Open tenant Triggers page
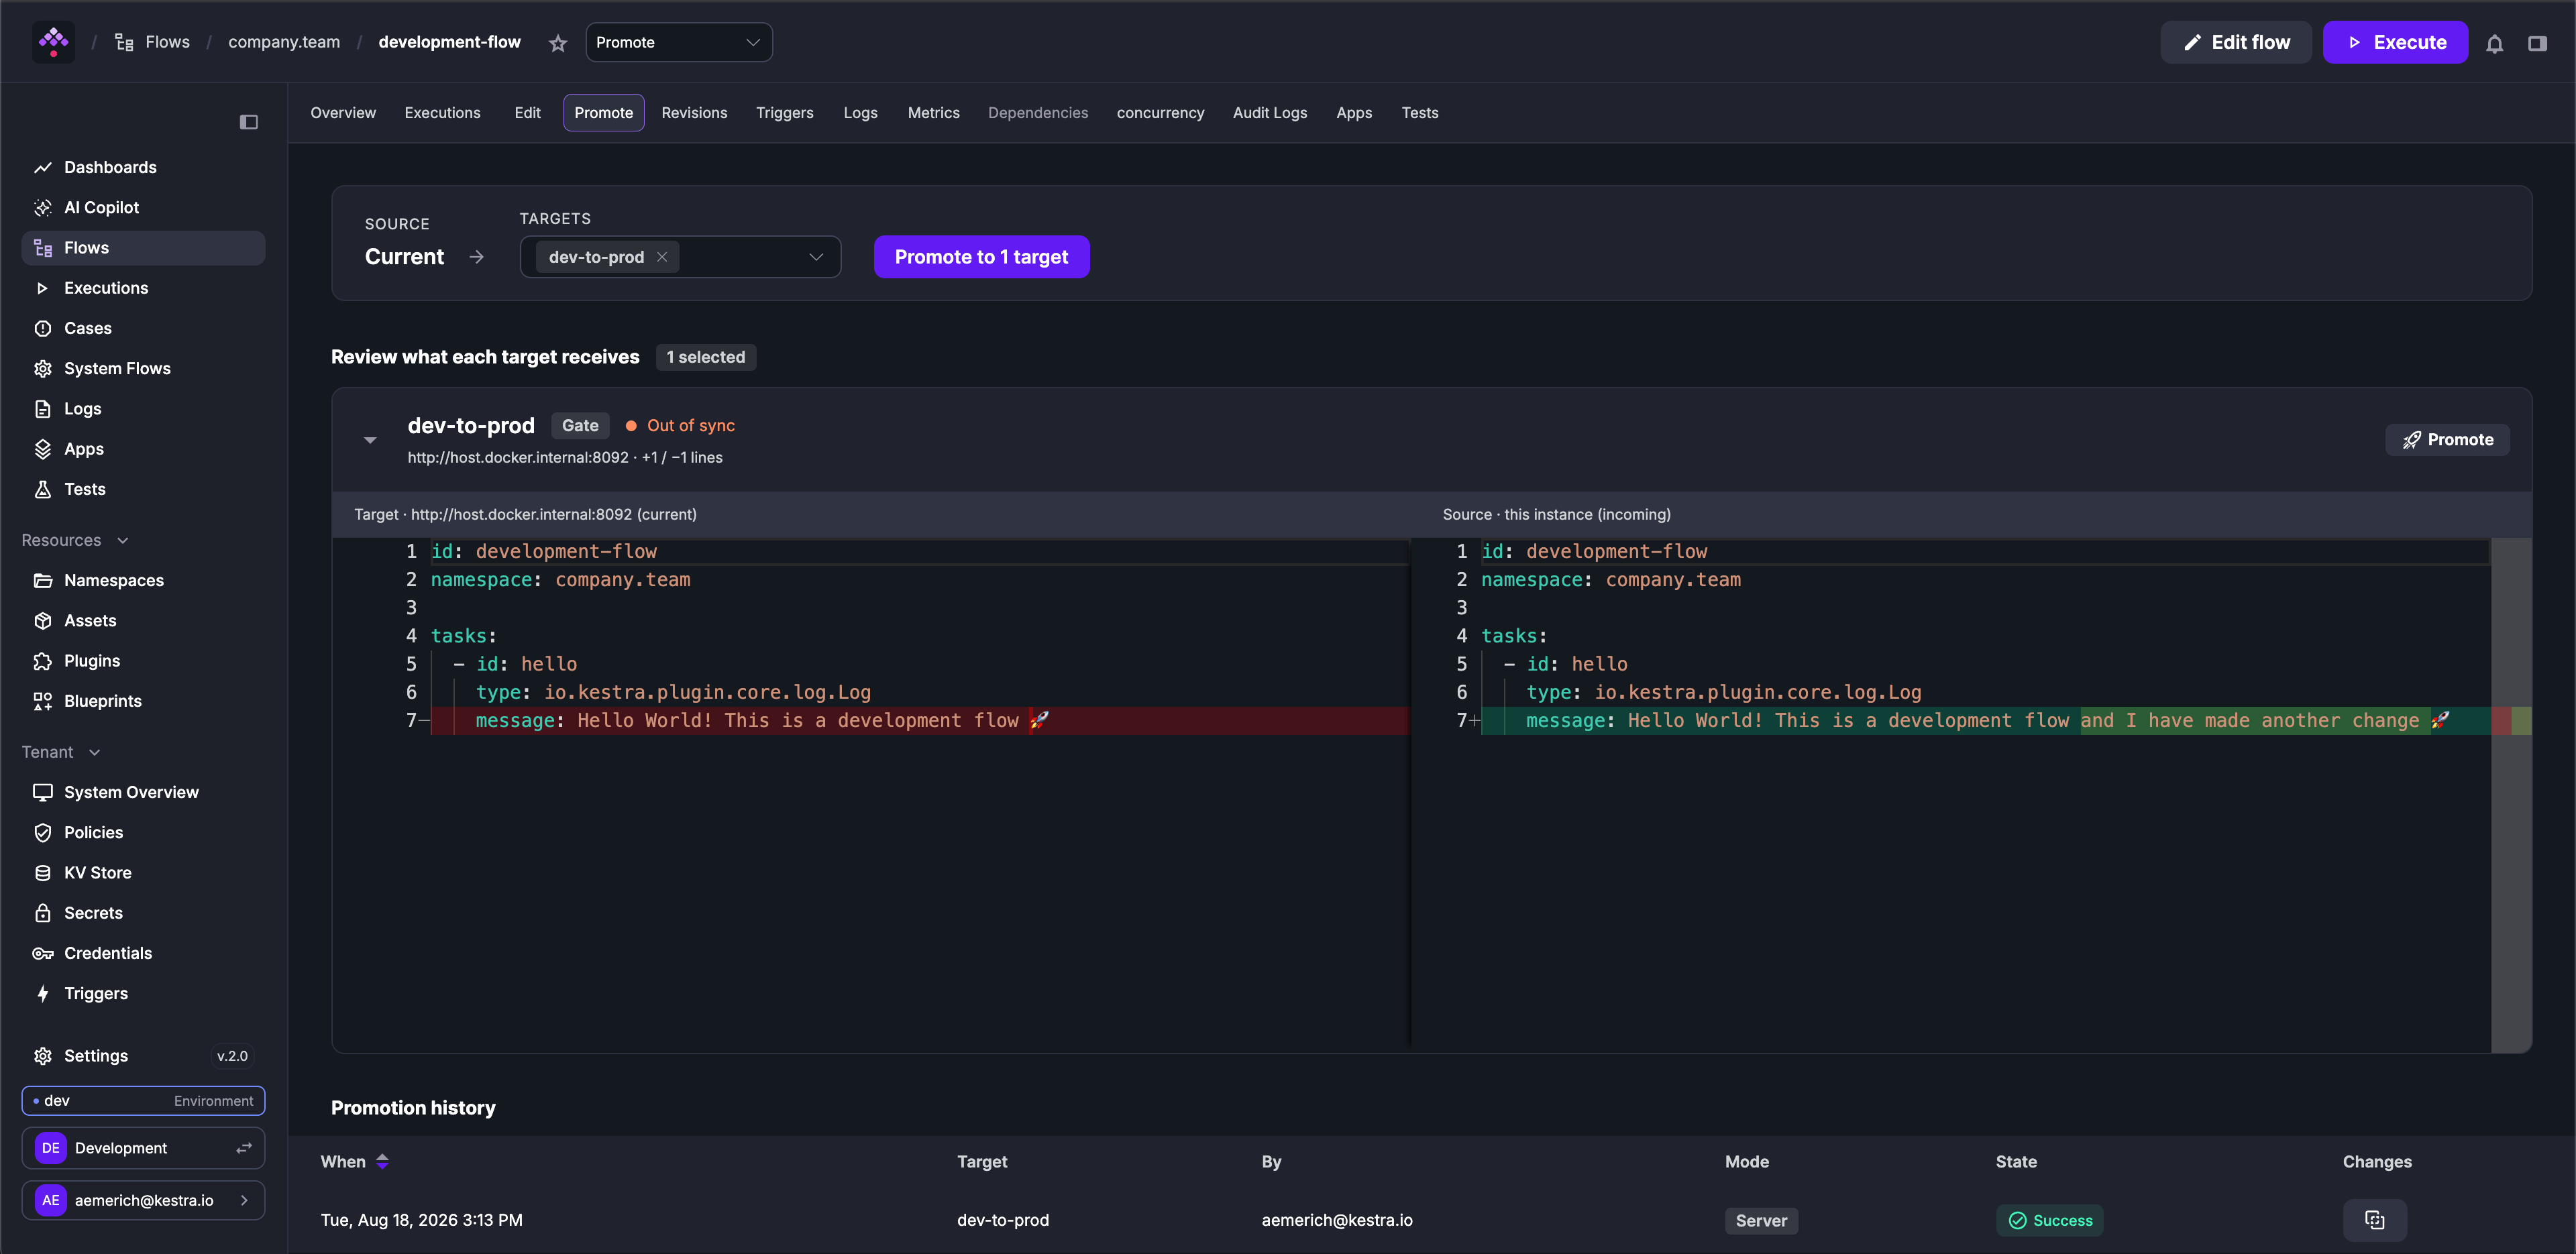The height and width of the screenshot is (1254, 2576). (144, 993)
